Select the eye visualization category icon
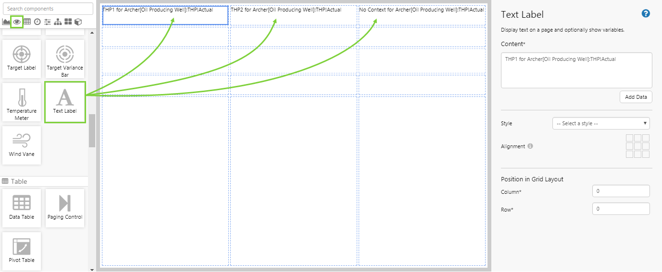 tap(17, 22)
